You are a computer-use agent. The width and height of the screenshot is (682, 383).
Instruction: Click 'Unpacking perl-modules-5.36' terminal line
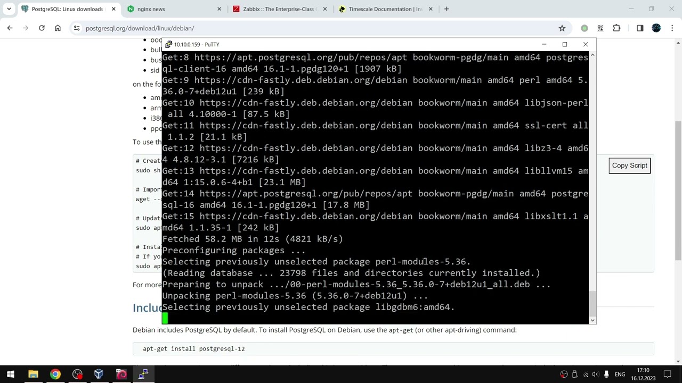point(295,296)
